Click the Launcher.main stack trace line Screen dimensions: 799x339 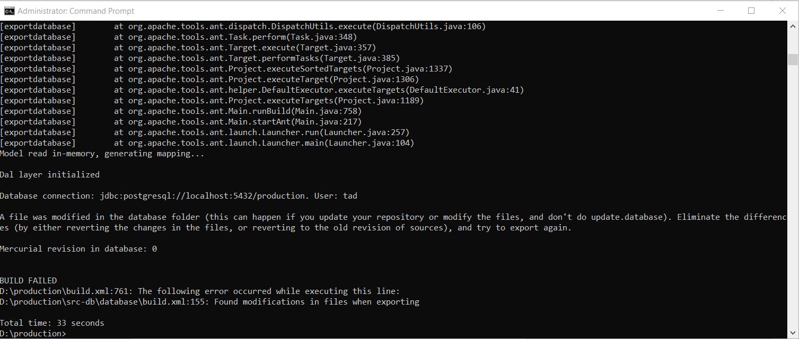point(264,143)
